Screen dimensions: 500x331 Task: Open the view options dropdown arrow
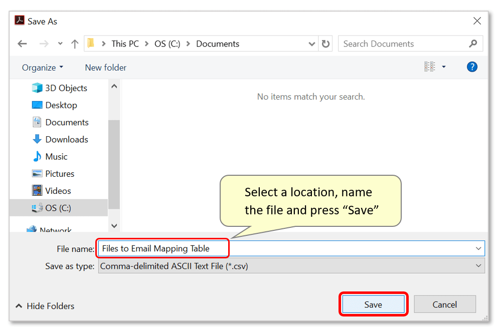click(x=443, y=67)
